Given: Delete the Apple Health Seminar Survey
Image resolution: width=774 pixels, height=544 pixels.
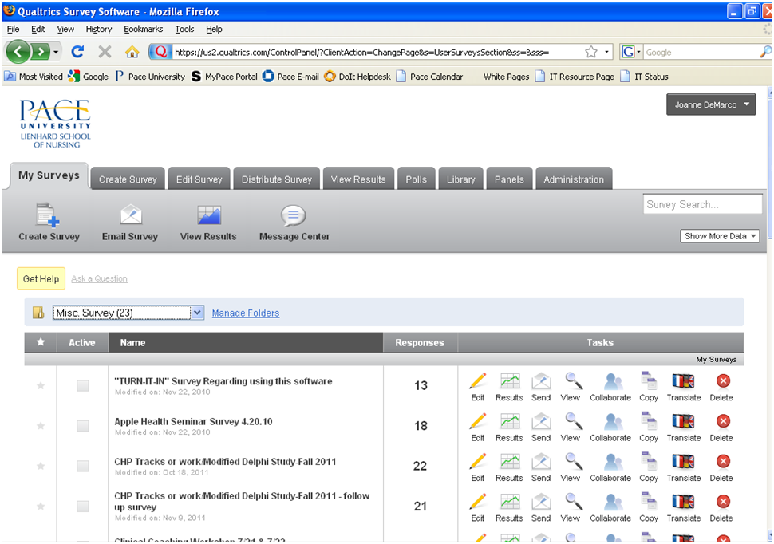Looking at the screenshot, I should click(722, 422).
